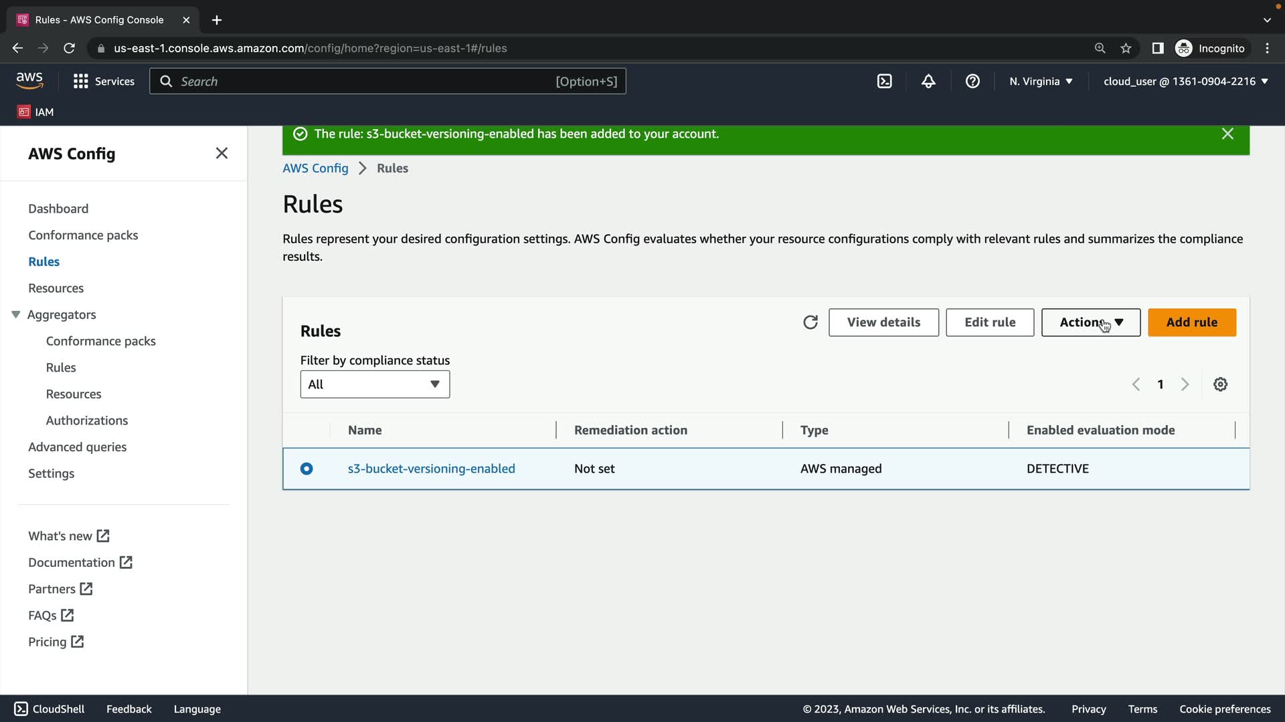The height and width of the screenshot is (722, 1285).
Task: Open the N. Virginia region selector
Action: pyautogui.click(x=1041, y=82)
